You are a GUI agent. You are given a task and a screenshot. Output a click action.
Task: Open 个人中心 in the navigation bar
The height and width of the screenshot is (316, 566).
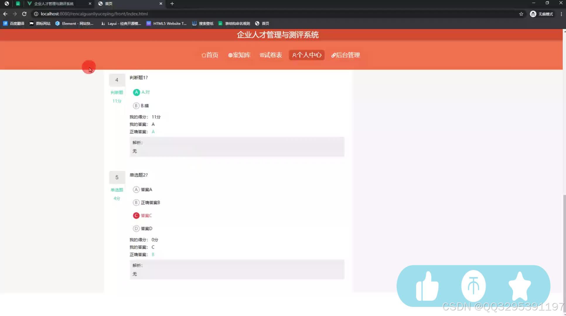point(306,55)
